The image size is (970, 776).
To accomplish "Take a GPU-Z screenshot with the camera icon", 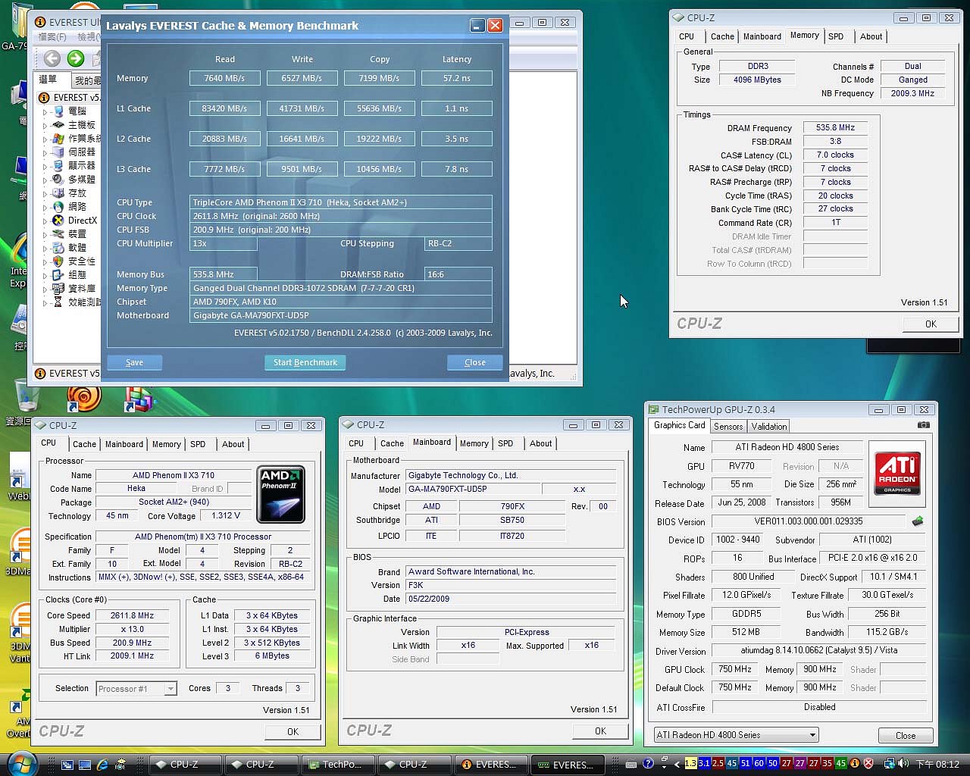I will click(x=923, y=426).
